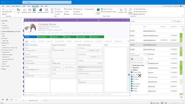Click Export to Excel
Screen dimensions: 185x104
(98, 12)
